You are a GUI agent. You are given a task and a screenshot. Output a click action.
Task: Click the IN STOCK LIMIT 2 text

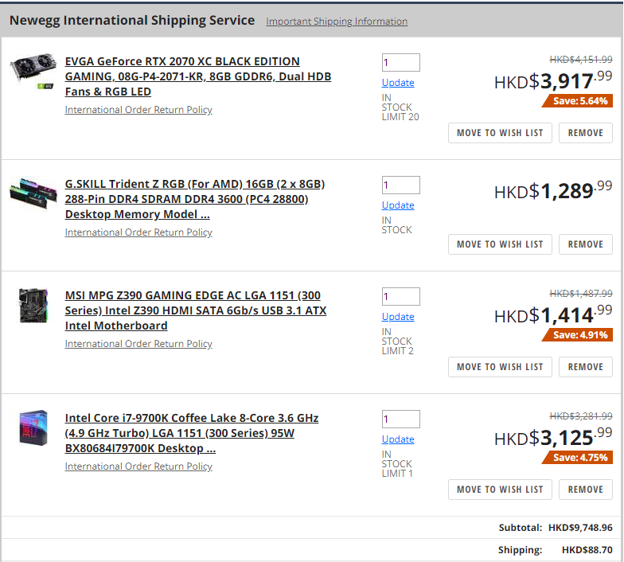(398, 341)
